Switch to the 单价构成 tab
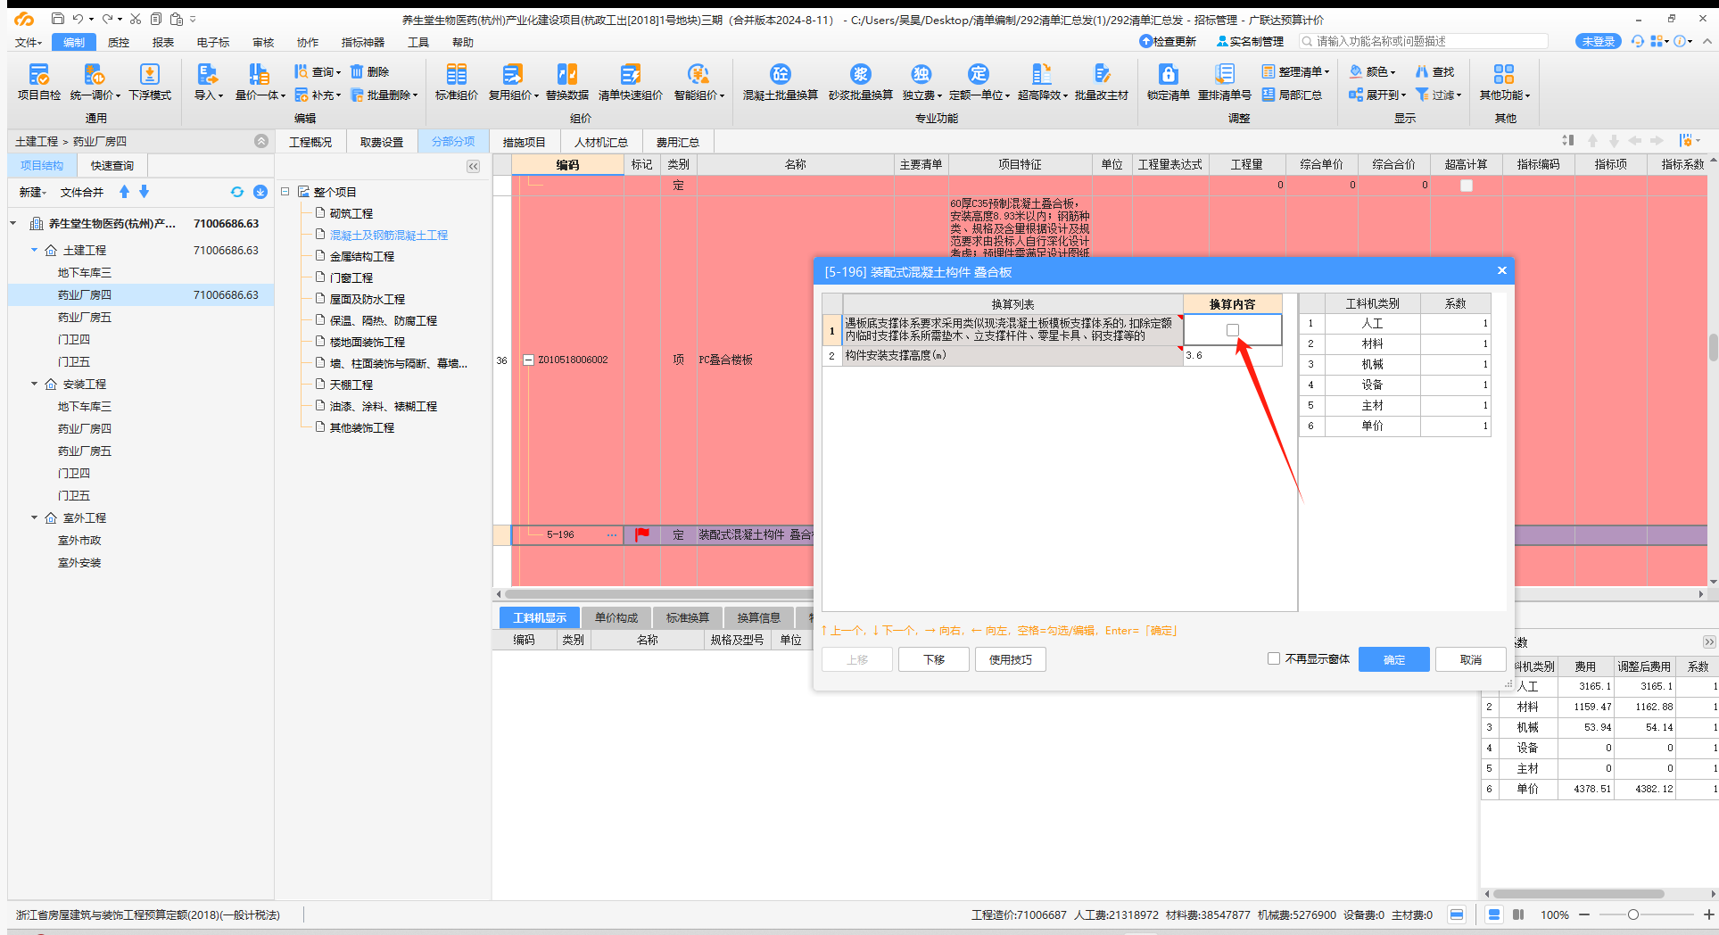This screenshot has width=1719, height=935. (x=616, y=617)
